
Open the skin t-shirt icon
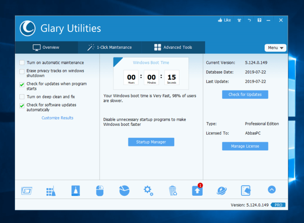(239, 20)
